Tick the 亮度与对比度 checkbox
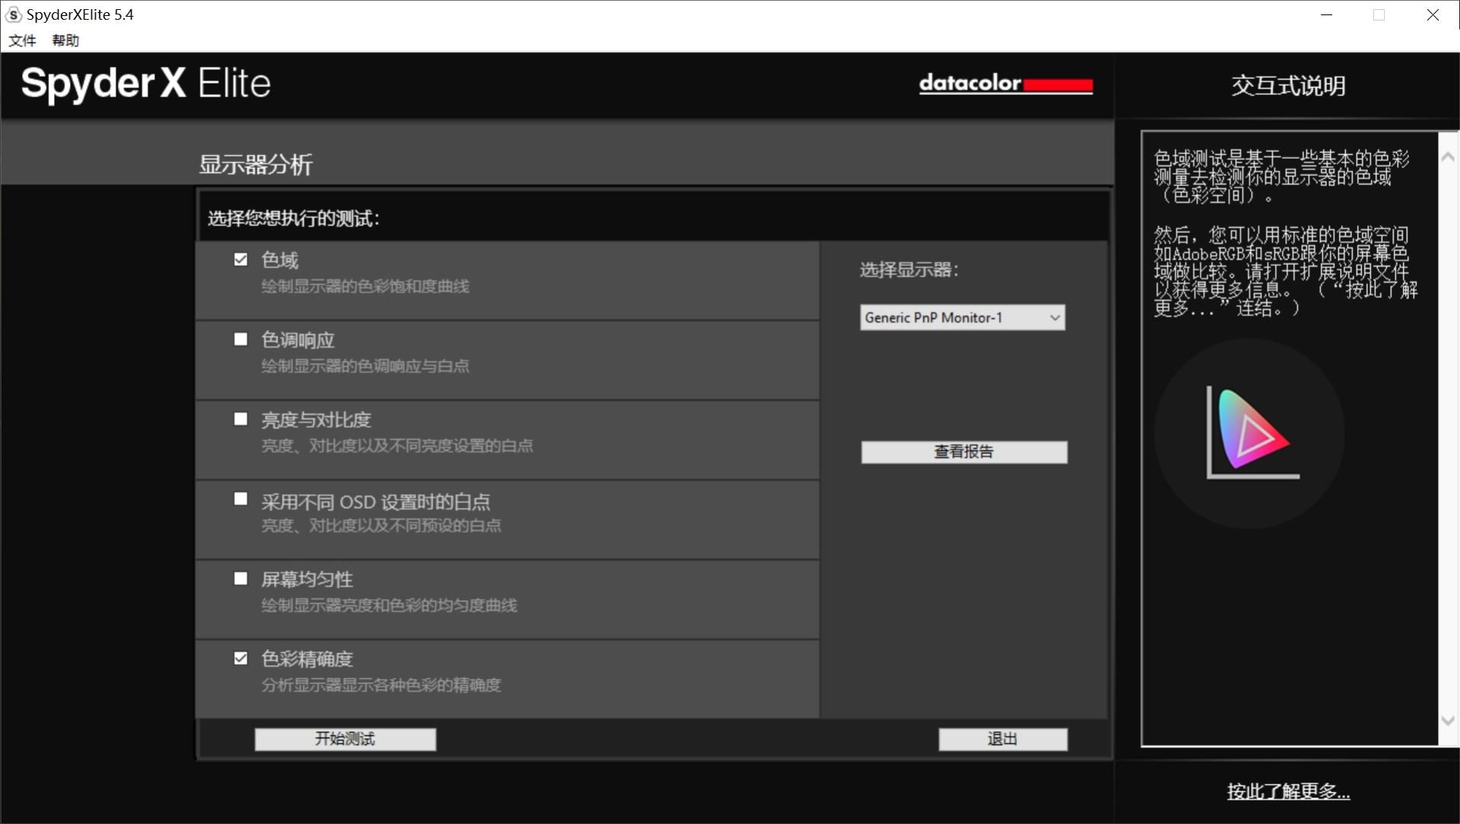 tap(240, 420)
